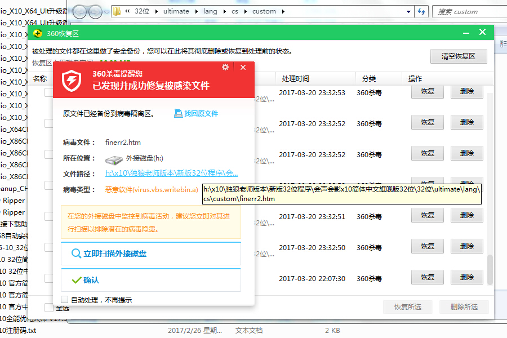Click the 分类 column header
507x338 pixels.
point(369,79)
